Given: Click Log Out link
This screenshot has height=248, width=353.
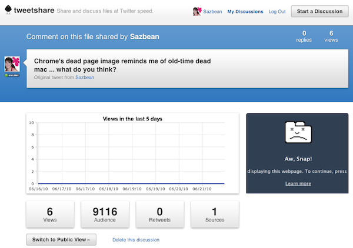Looking at the screenshot, I should tap(277, 12).
